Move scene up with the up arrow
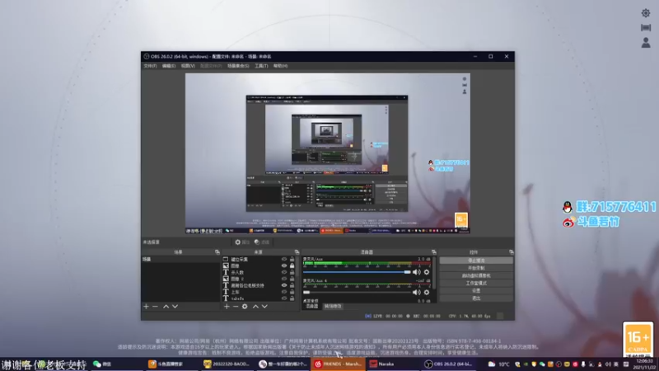 tap(166, 306)
